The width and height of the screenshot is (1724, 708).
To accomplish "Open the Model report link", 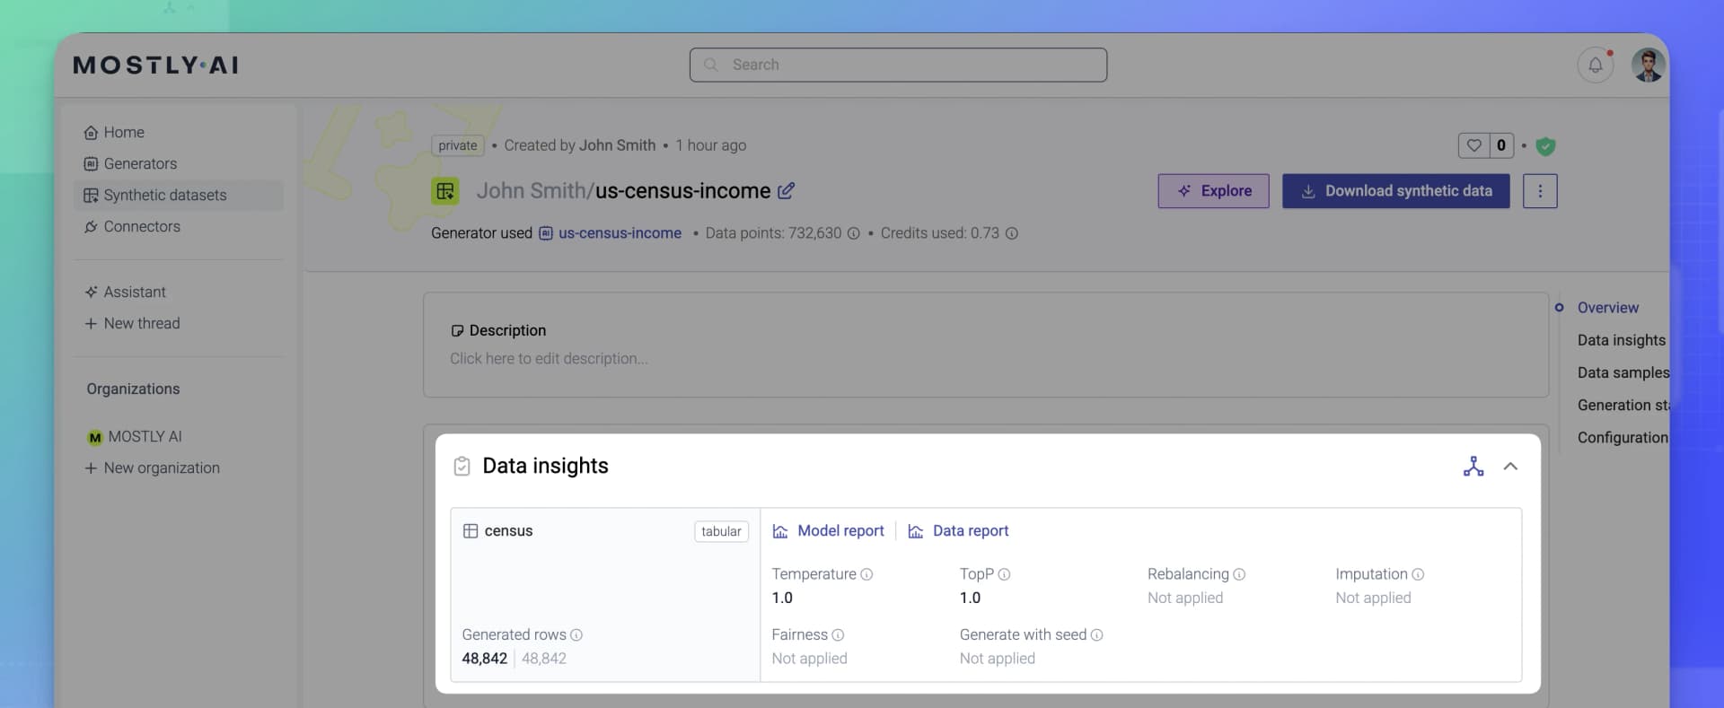I will point(828,531).
